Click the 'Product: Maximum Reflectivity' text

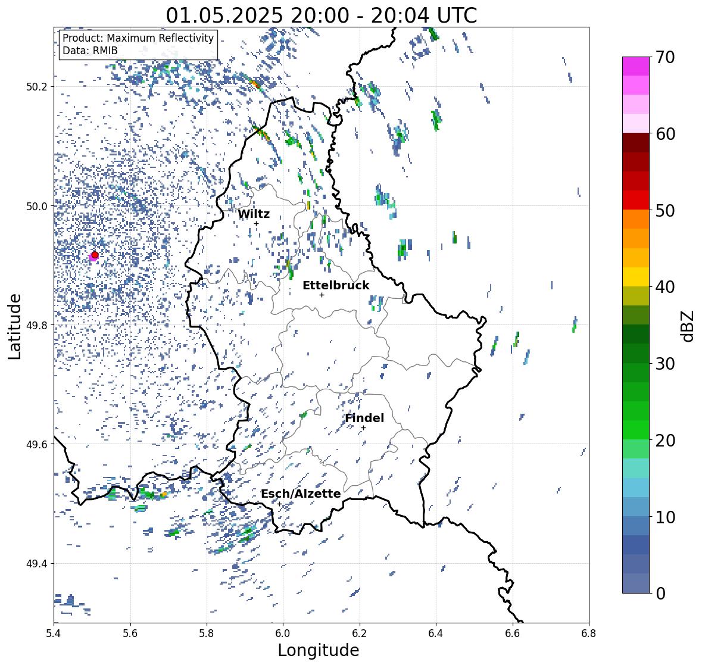pyautogui.click(x=138, y=38)
